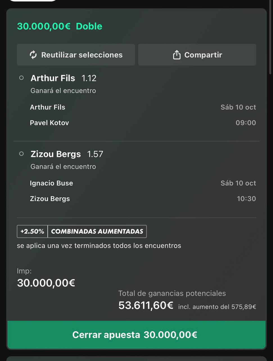Viewport: 273px width, 361px height.
Task: Click the share upload icon
Action: [177, 55]
